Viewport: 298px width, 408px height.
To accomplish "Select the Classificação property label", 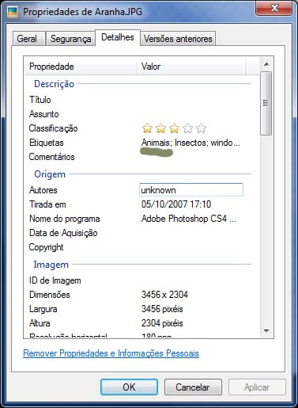I will [x=53, y=128].
